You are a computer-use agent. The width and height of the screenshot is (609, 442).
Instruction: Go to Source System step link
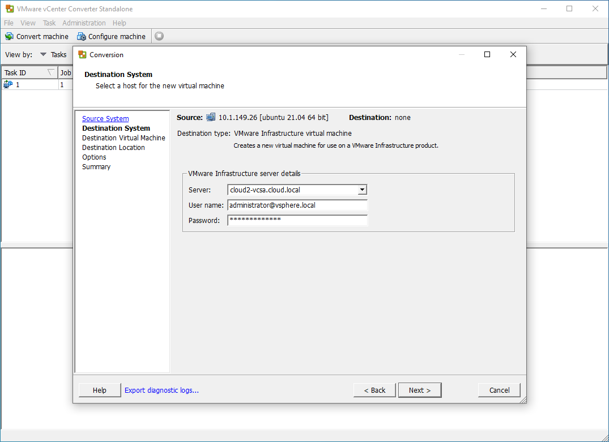(105, 119)
